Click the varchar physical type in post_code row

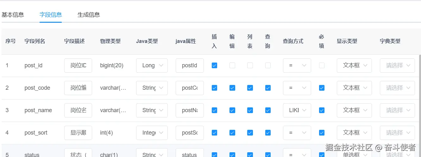coord(113,88)
